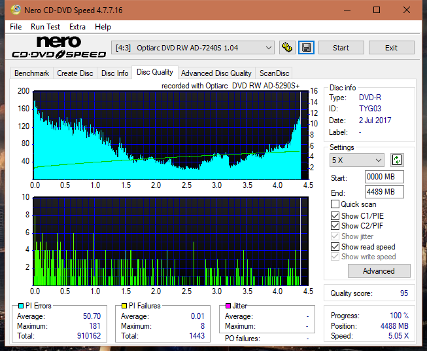427x351 pixels.
Task: Switch to the Create Disc tab
Action: 75,73
